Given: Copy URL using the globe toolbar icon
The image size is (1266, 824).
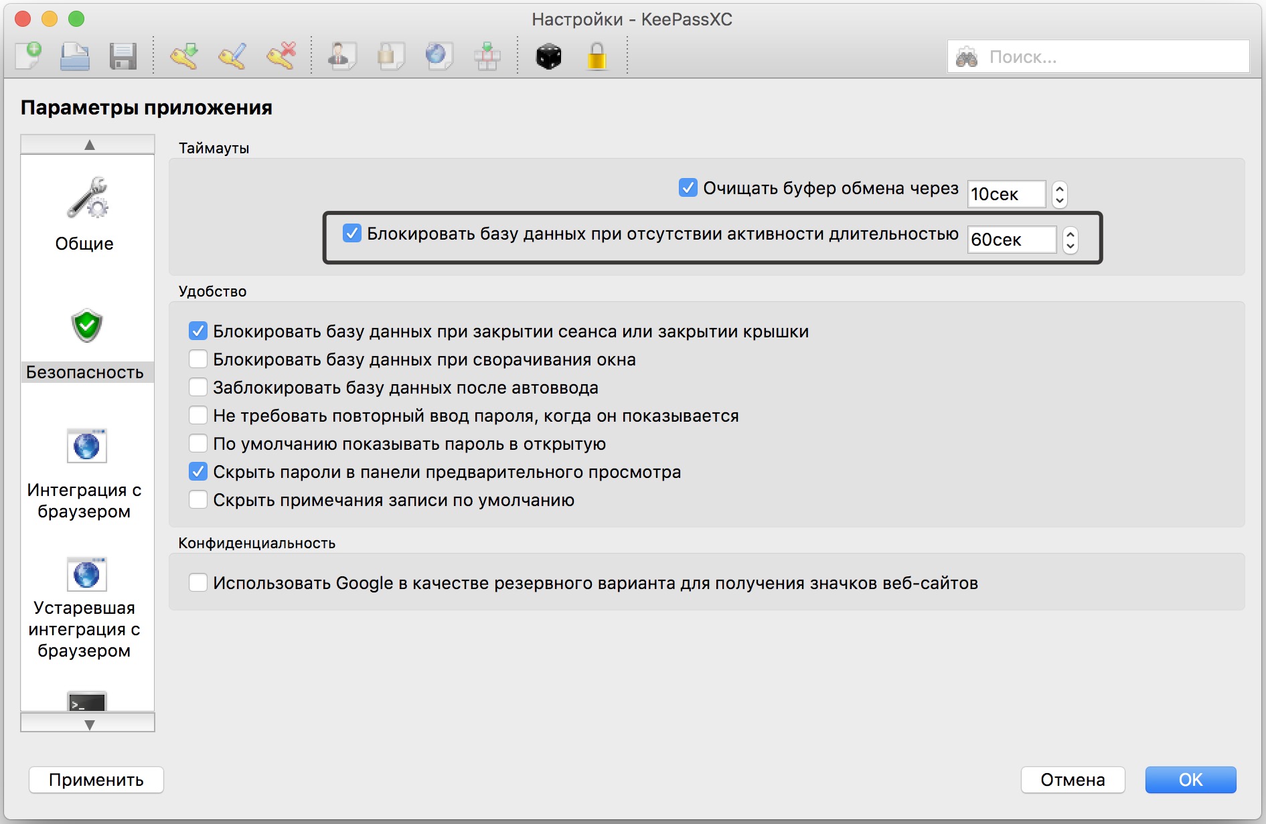Looking at the screenshot, I should [x=439, y=56].
